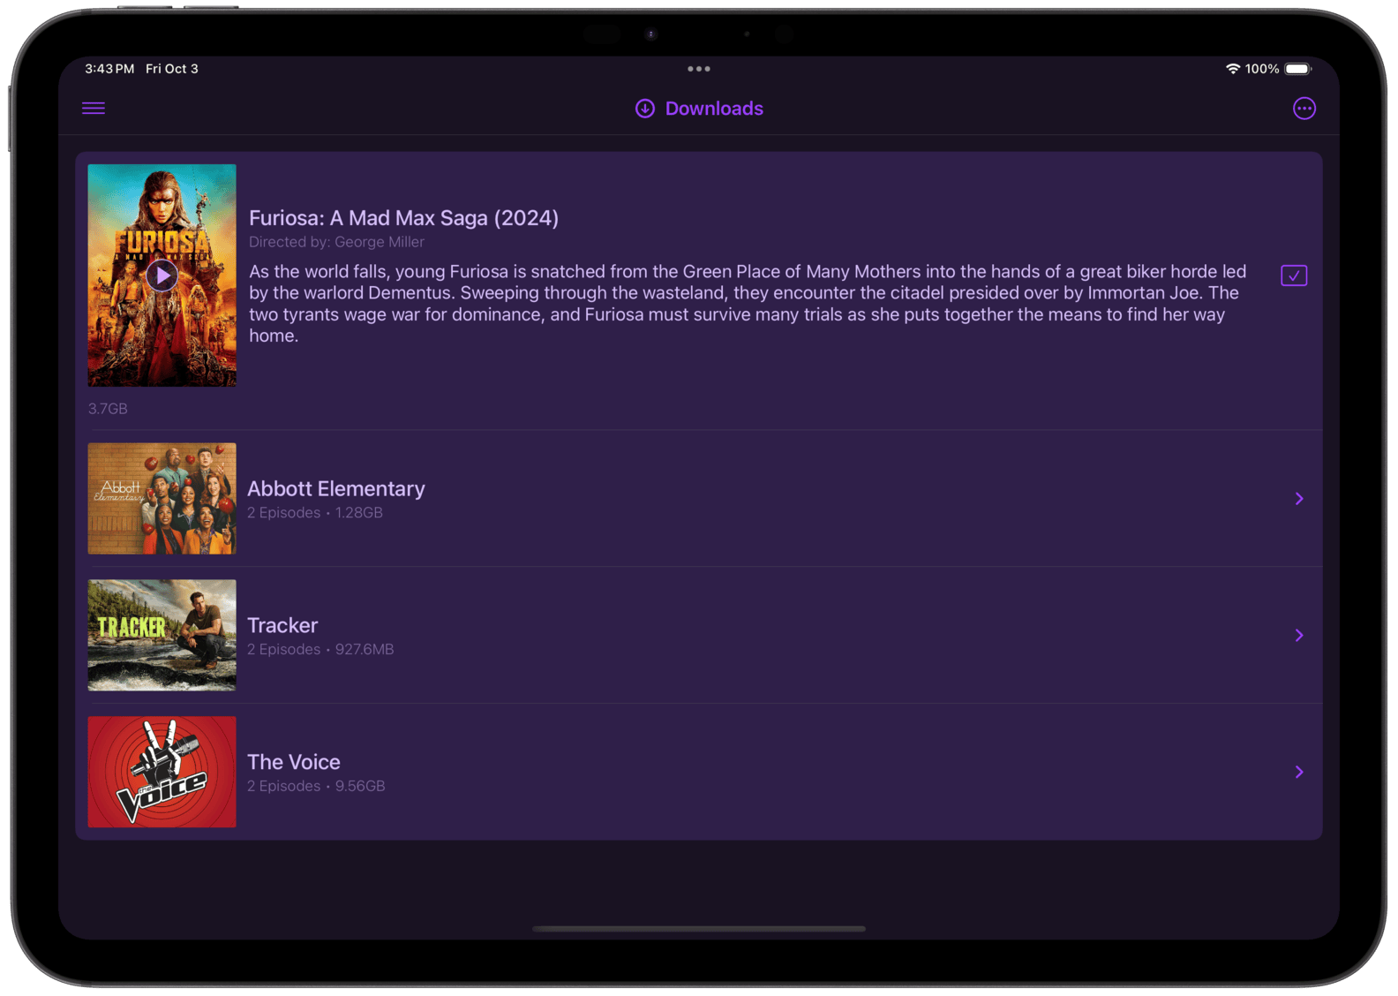This screenshot has height=996, width=1398.
Task: Play Furiosa using the poster play button
Action: [162, 275]
